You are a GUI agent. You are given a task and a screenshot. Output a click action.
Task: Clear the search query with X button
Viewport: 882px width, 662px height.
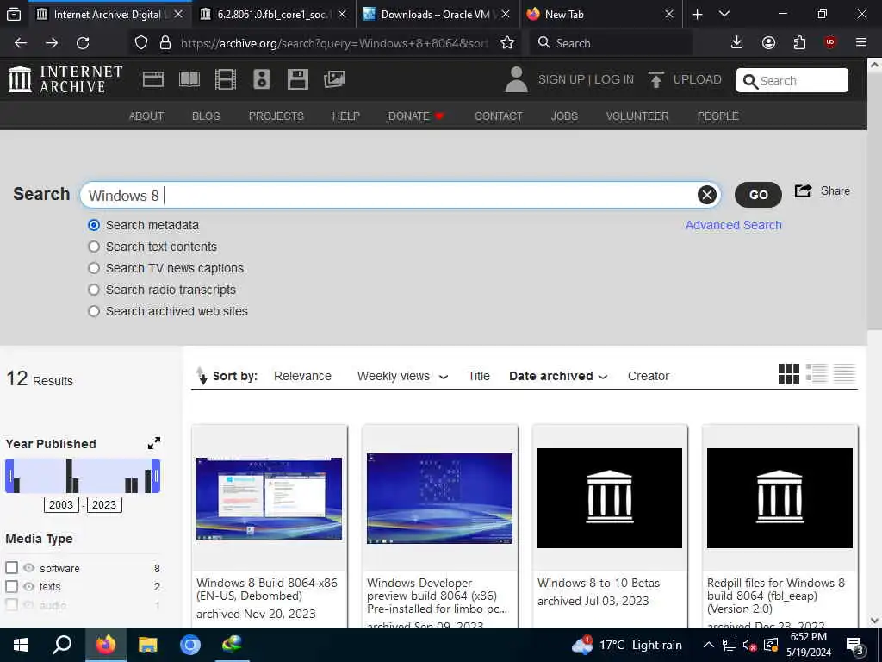(707, 195)
